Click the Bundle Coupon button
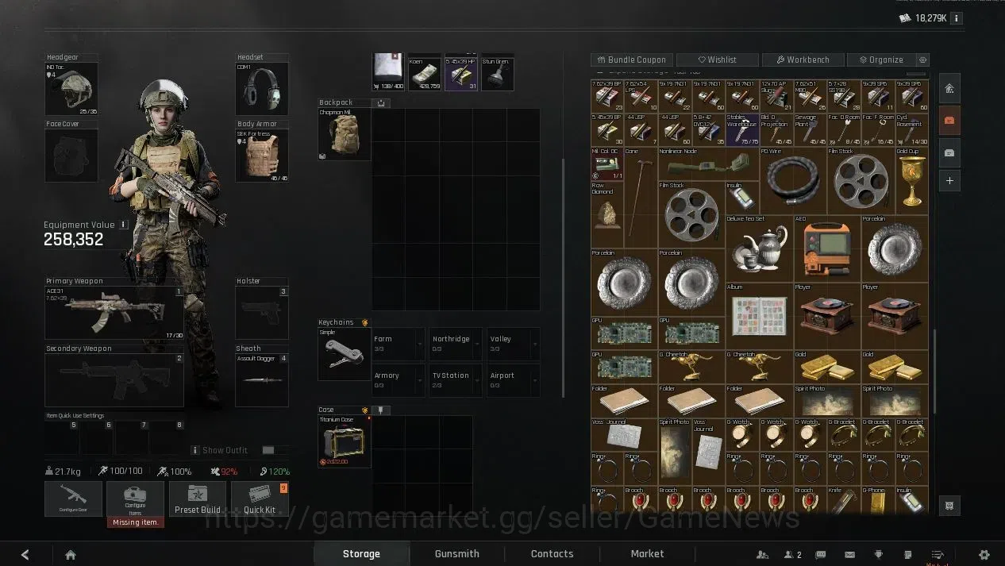Image resolution: width=1005 pixels, height=566 pixels. click(632, 60)
